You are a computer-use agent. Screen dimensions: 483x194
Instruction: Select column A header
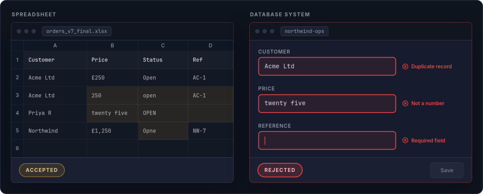[x=55, y=46]
